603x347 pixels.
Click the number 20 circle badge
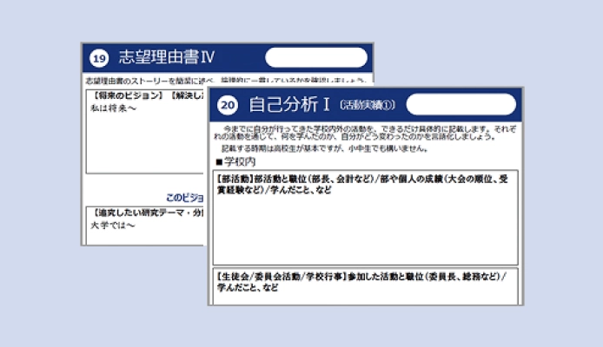point(228,105)
